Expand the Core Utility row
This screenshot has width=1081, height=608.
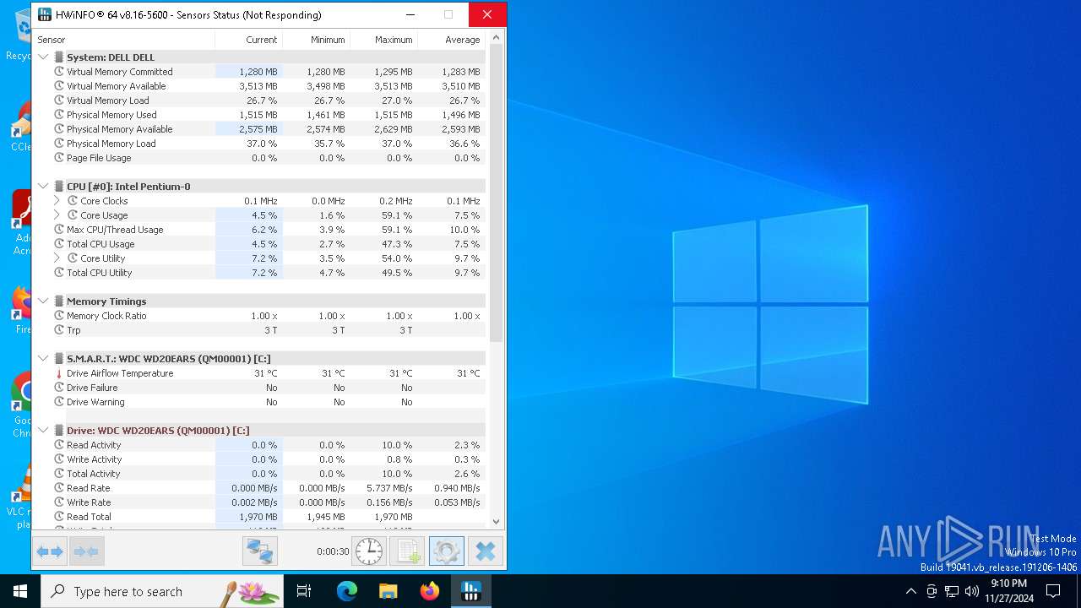pyautogui.click(x=57, y=258)
